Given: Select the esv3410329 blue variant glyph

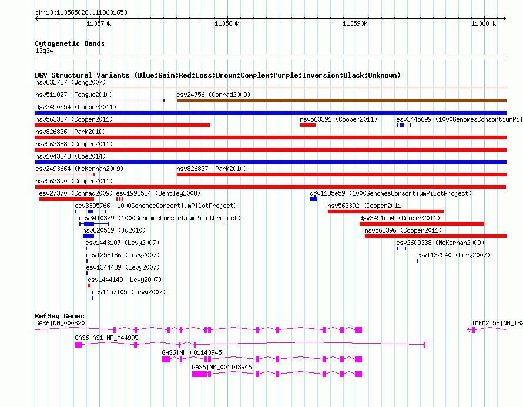Looking at the screenshot, I should point(94,224).
